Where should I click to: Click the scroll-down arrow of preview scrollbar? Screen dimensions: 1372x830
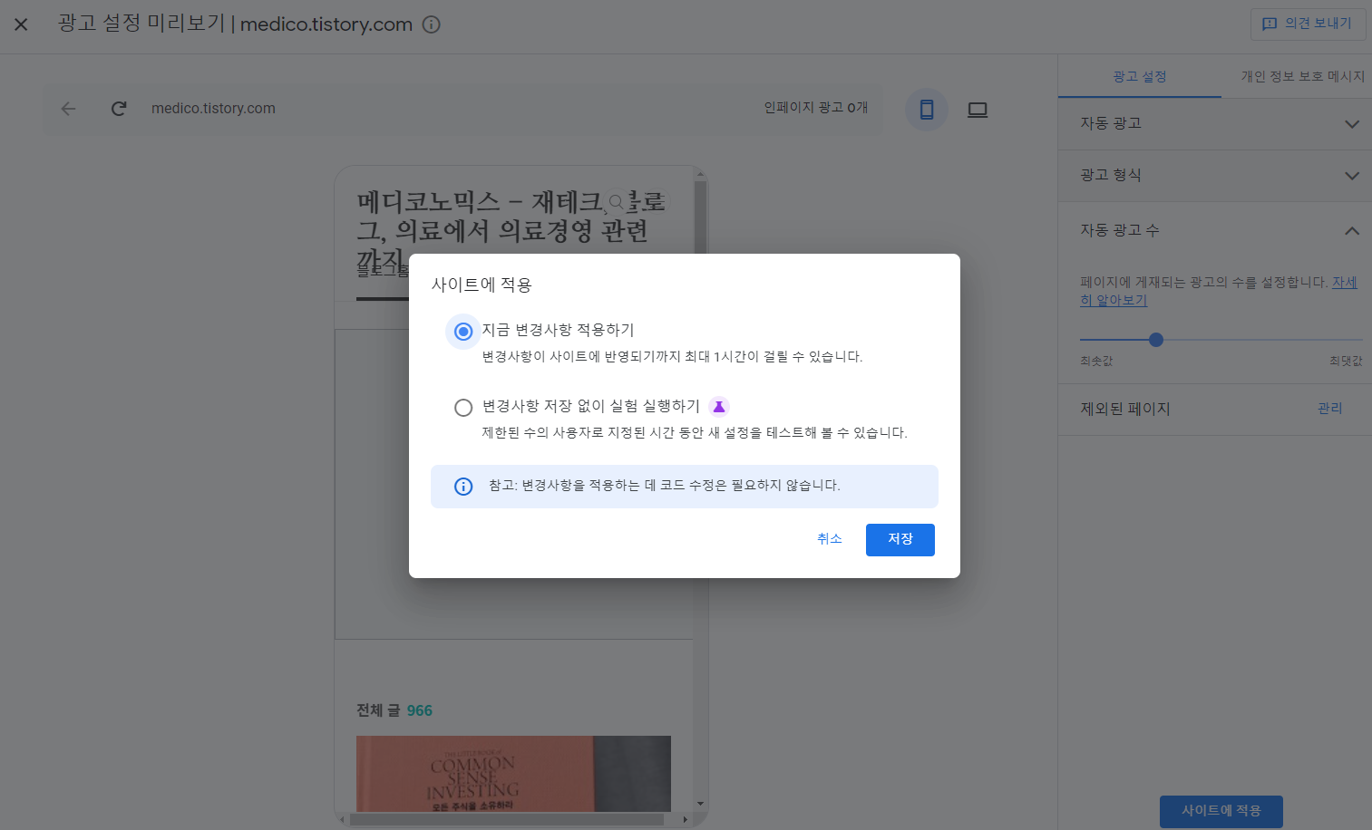click(700, 804)
